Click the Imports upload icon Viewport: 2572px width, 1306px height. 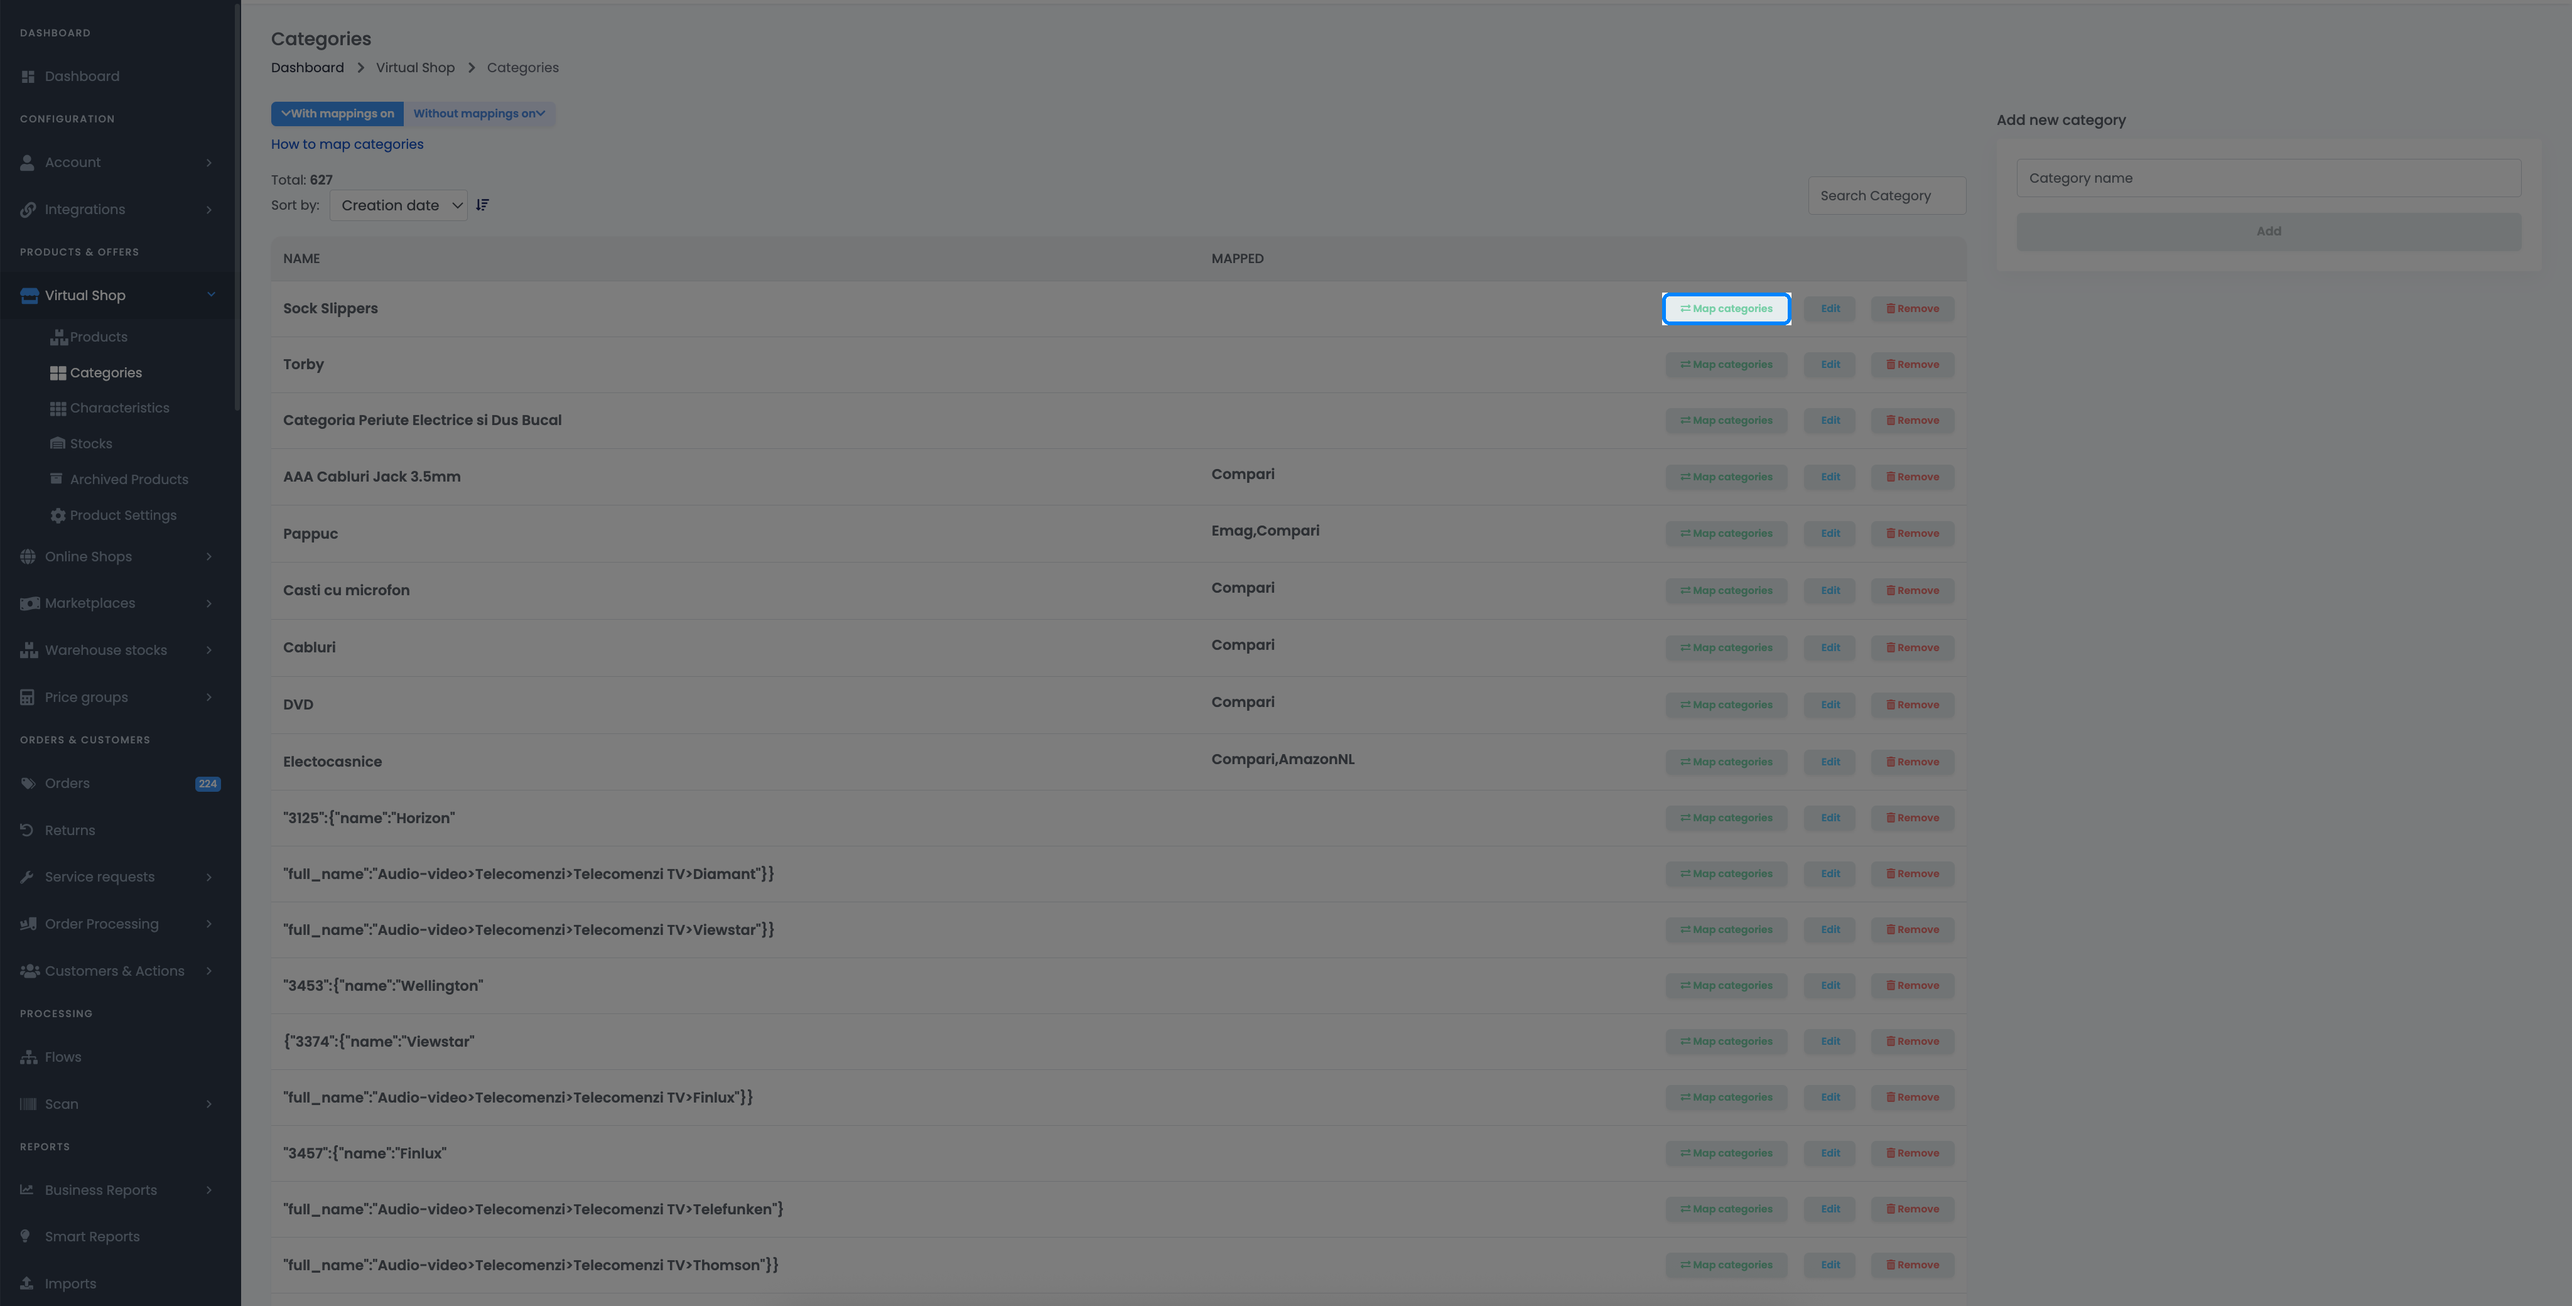27,1284
